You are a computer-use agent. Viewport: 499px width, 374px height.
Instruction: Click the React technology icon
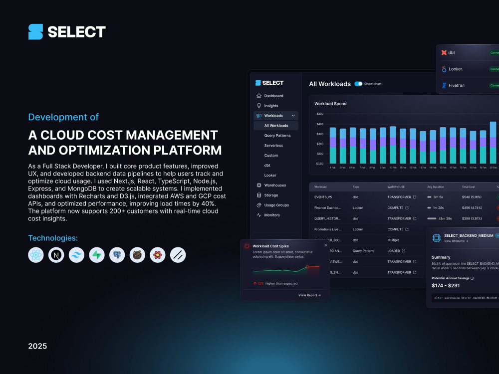tap(35, 255)
